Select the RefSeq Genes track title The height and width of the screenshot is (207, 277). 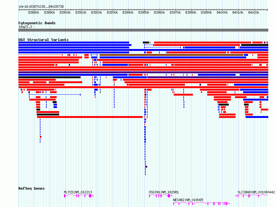[x=31, y=188]
